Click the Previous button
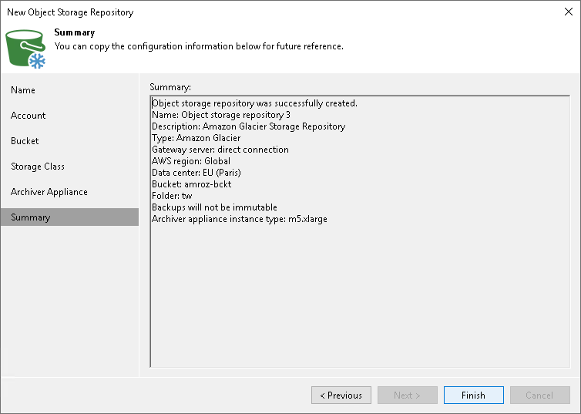581x414 pixels. pyautogui.click(x=341, y=395)
